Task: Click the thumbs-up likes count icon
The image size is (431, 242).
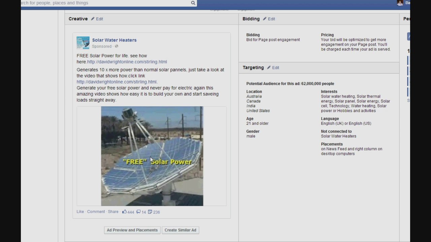Action: click(x=124, y=212)
